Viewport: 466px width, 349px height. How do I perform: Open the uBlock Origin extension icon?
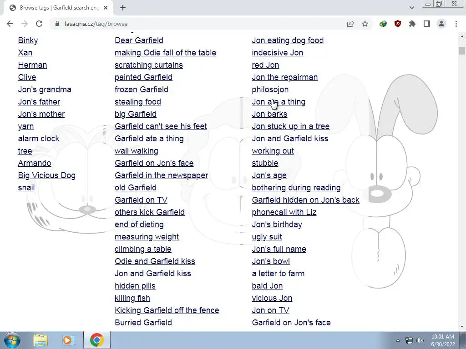(398, 24)
